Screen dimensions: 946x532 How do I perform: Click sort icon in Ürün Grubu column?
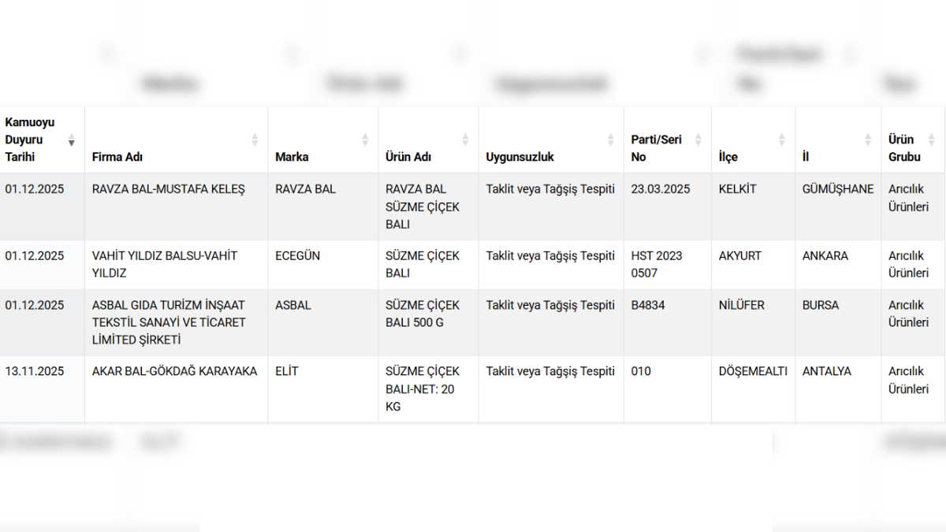pos(932,140)
